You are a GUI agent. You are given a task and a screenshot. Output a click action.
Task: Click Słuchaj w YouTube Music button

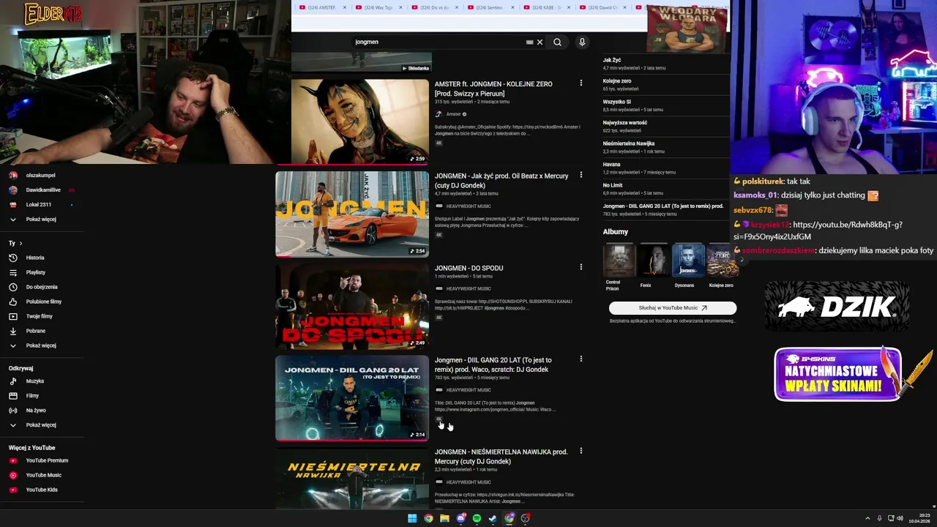pos(673,308)
